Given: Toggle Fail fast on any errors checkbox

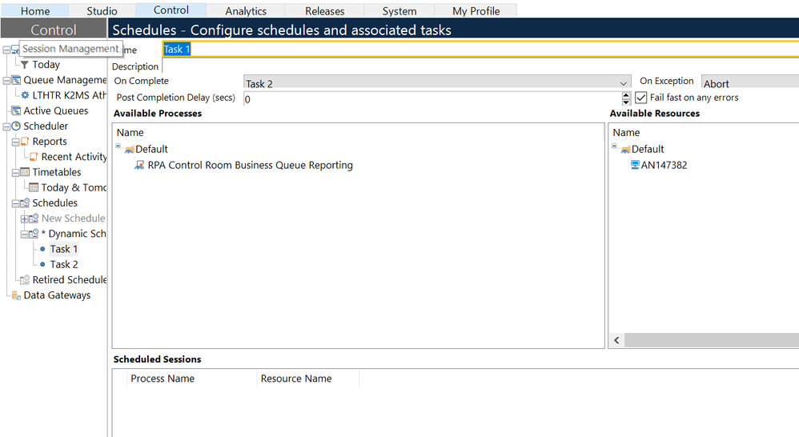Looking at the screenshot, I should click(641, 98).
